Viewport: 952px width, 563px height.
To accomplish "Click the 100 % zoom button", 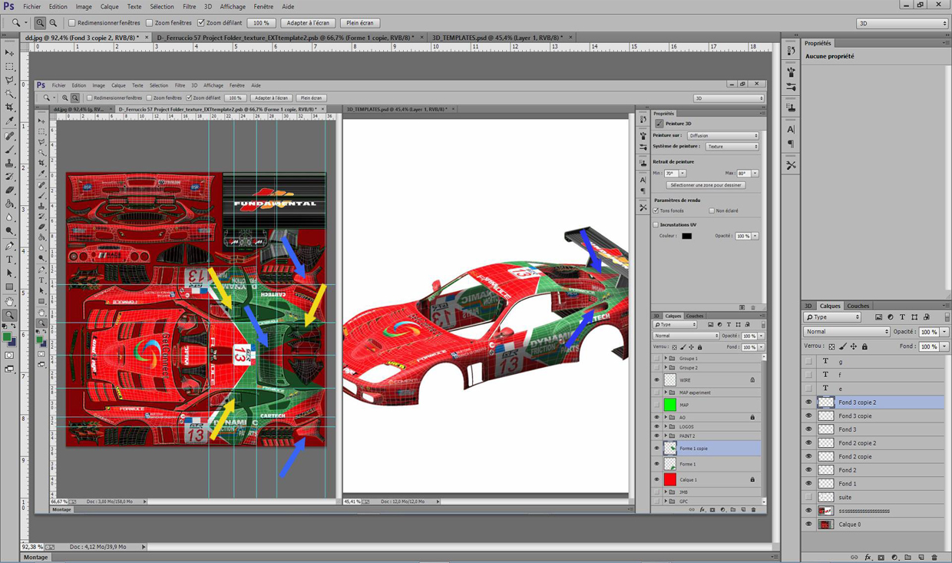I will [x=262, y=23].
